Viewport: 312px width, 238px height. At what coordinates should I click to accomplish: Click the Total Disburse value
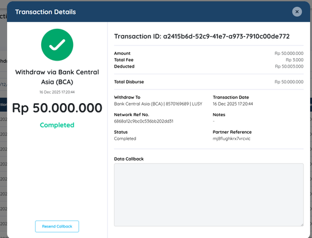coord(289,82)
